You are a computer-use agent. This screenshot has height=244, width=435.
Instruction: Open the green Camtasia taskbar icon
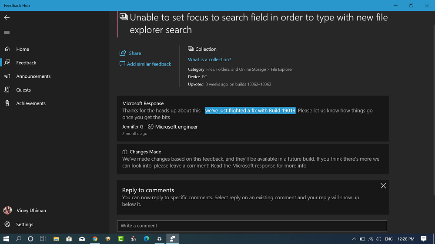click(120, 239)
